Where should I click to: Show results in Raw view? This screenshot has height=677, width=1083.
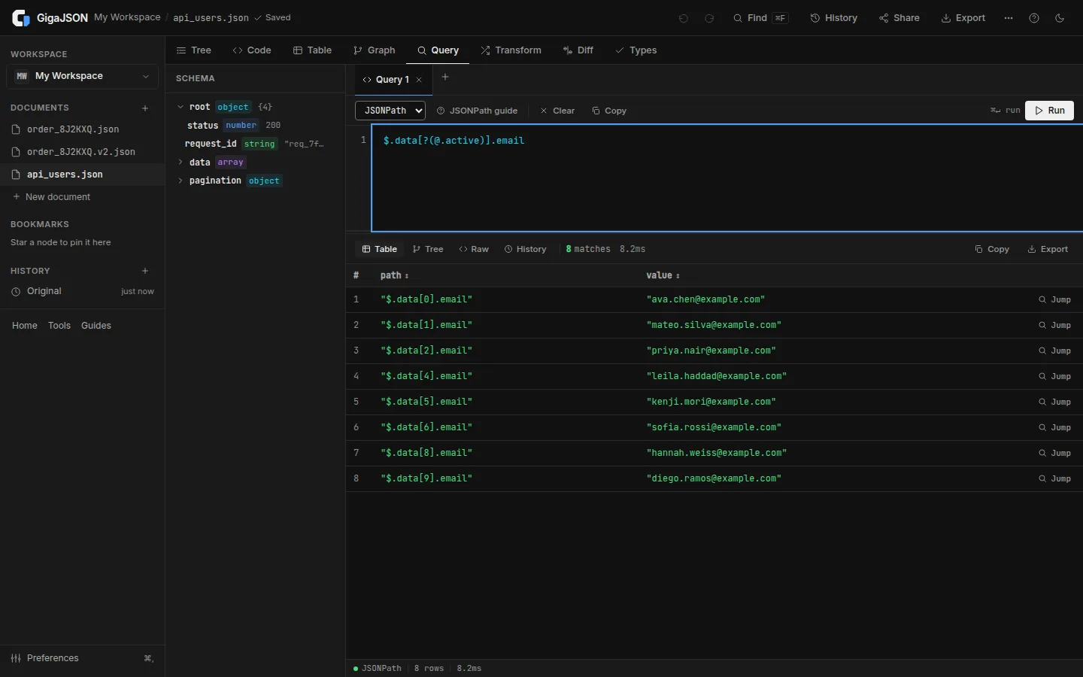474,249
